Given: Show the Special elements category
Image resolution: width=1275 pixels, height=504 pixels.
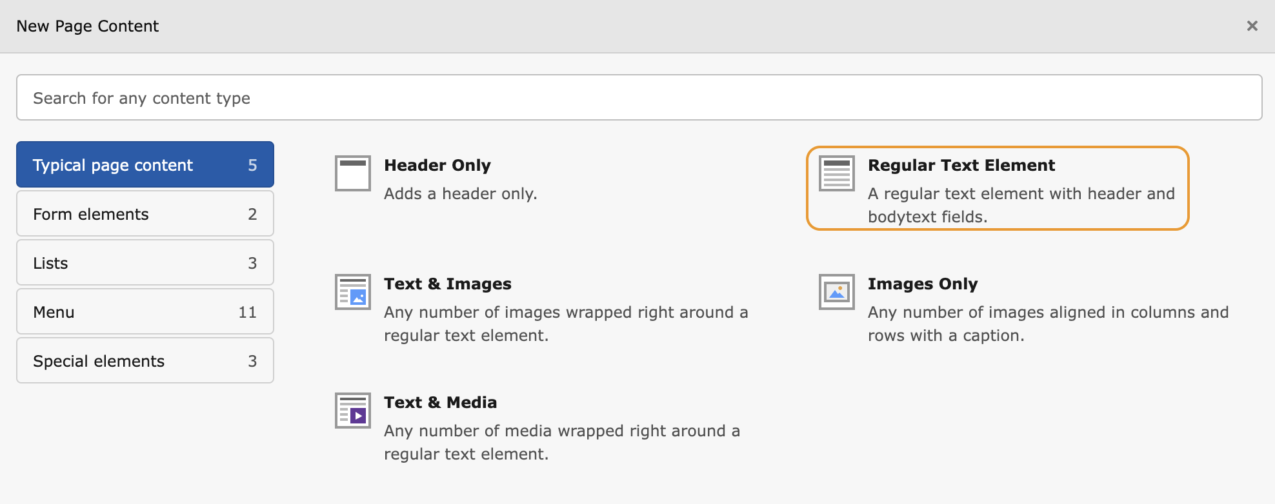Looking at the screenshot, I should point(145,360).
